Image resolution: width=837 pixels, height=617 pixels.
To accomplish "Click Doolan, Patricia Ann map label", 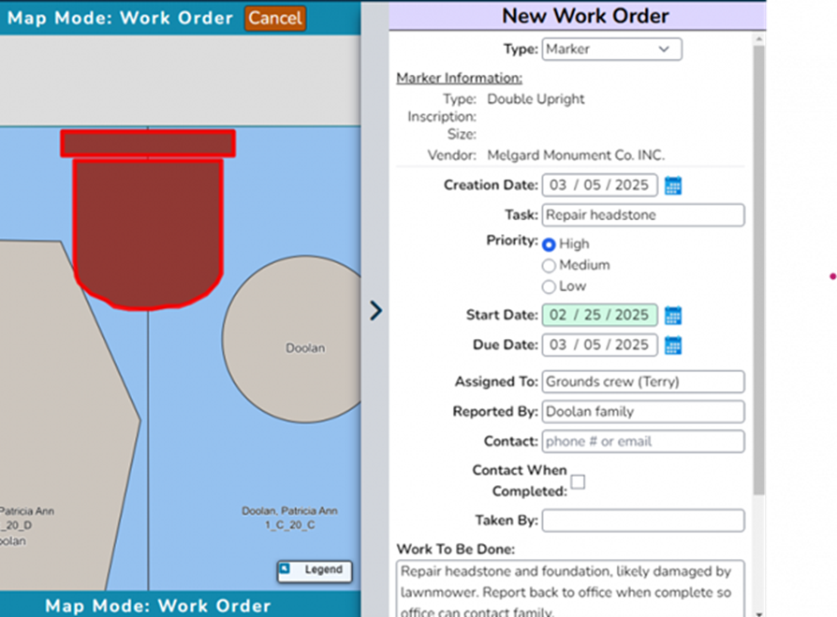I will coord(290,511).
